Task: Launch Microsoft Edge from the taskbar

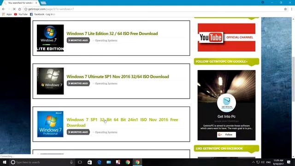Action: coord(99,162)
